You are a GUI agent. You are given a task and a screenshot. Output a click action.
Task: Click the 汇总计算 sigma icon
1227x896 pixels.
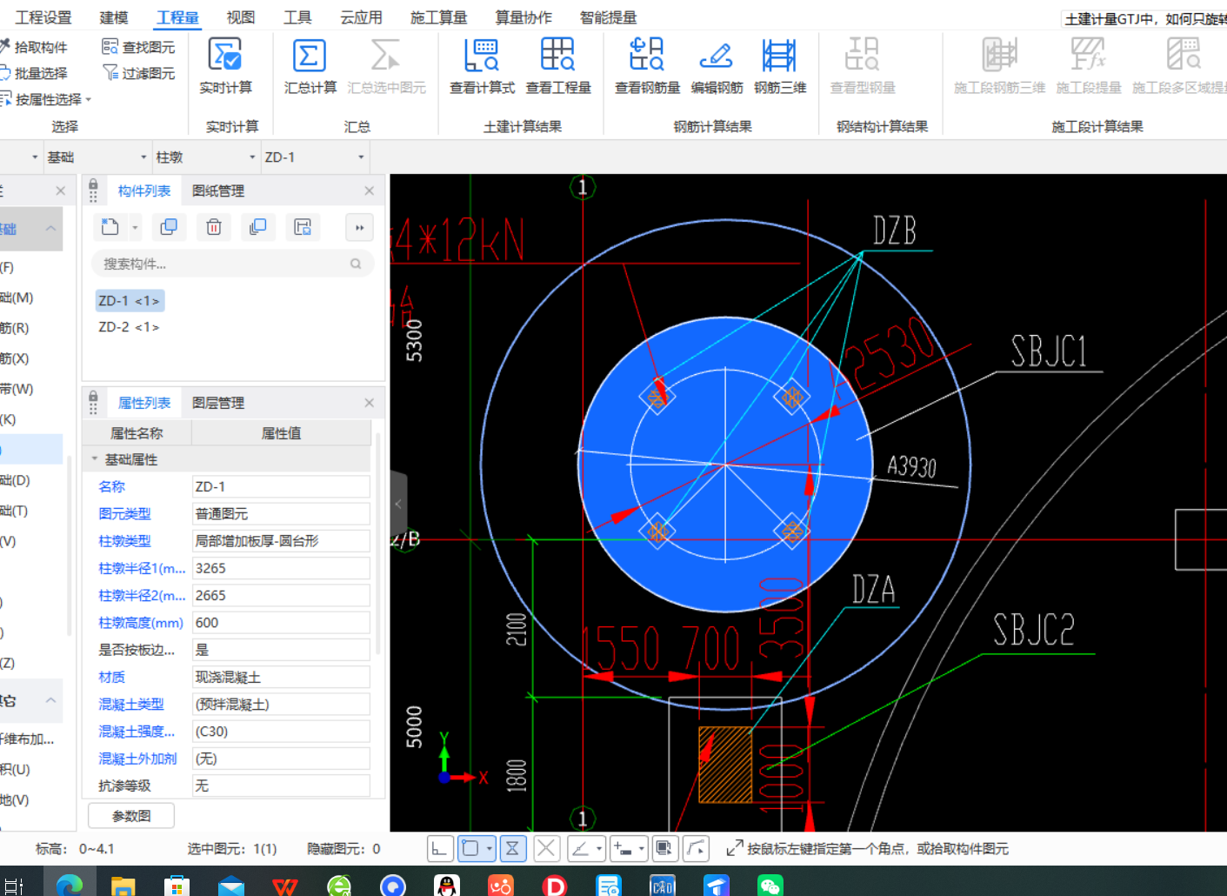(310, 57)
